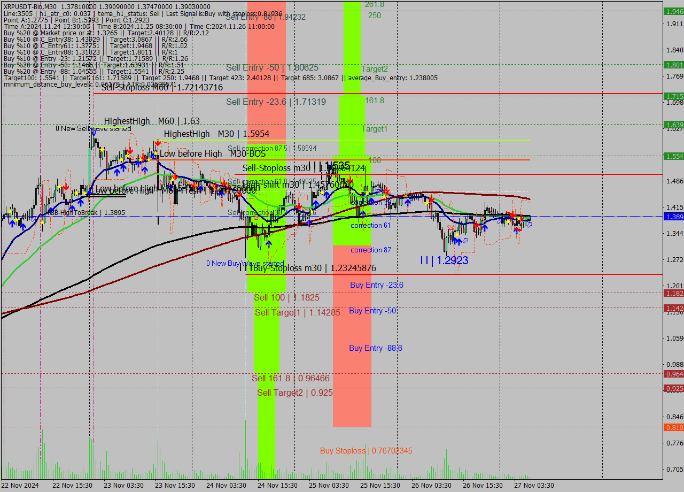Image resolution: width=684 pixels, height=492 pixels.
Task: Select the 'Low before High M30-BOS' label
Action: pyautogui.click(x=212, y=154)
